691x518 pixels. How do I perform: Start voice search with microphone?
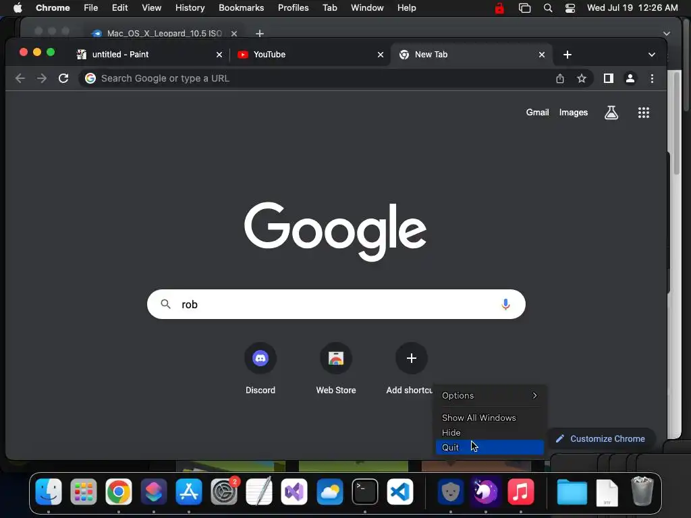[x=505, y=304]
